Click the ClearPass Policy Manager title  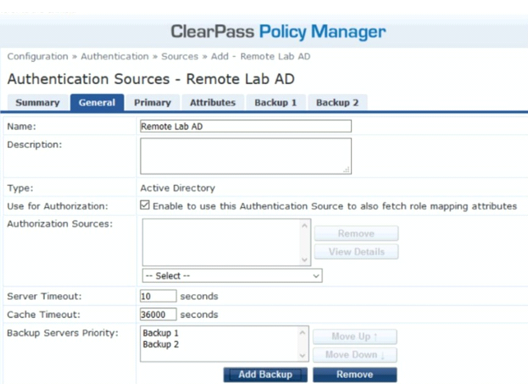(x=278, y=32)
